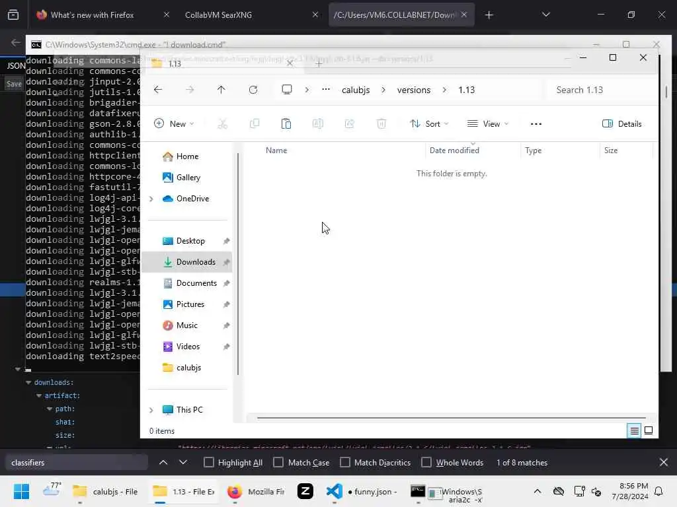Image resolution: width=677 pixels, height=507 pixels.
Task: Sort by Name column header
Action: pos(276,151)
